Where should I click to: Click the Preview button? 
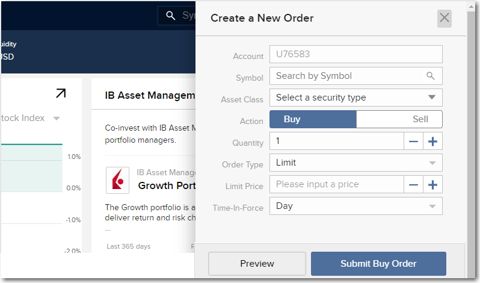(257, 264)
